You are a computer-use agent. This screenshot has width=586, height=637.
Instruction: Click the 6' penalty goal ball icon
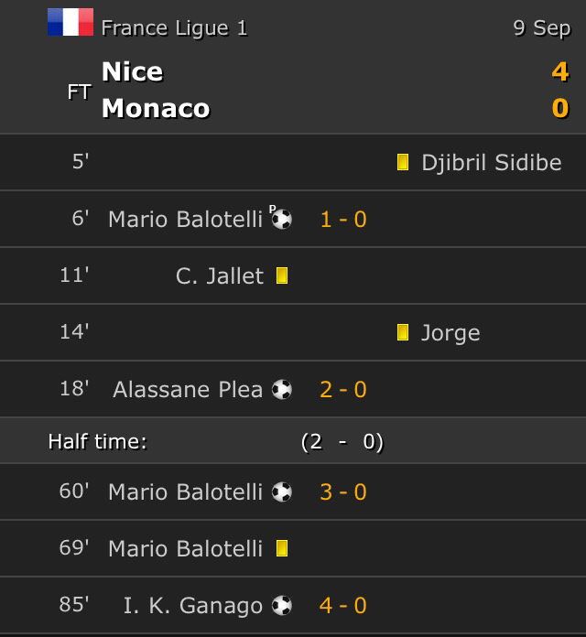[282, 219]
